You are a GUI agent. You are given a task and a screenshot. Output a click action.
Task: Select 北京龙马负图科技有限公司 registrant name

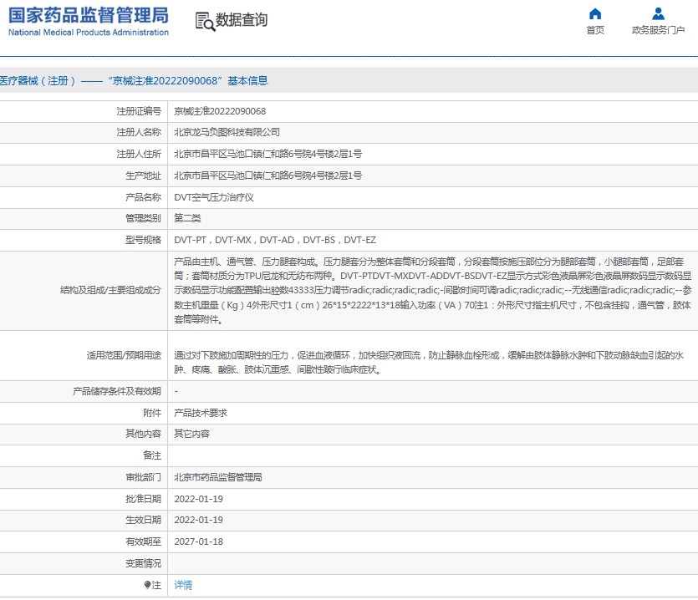tap(227, 132)
